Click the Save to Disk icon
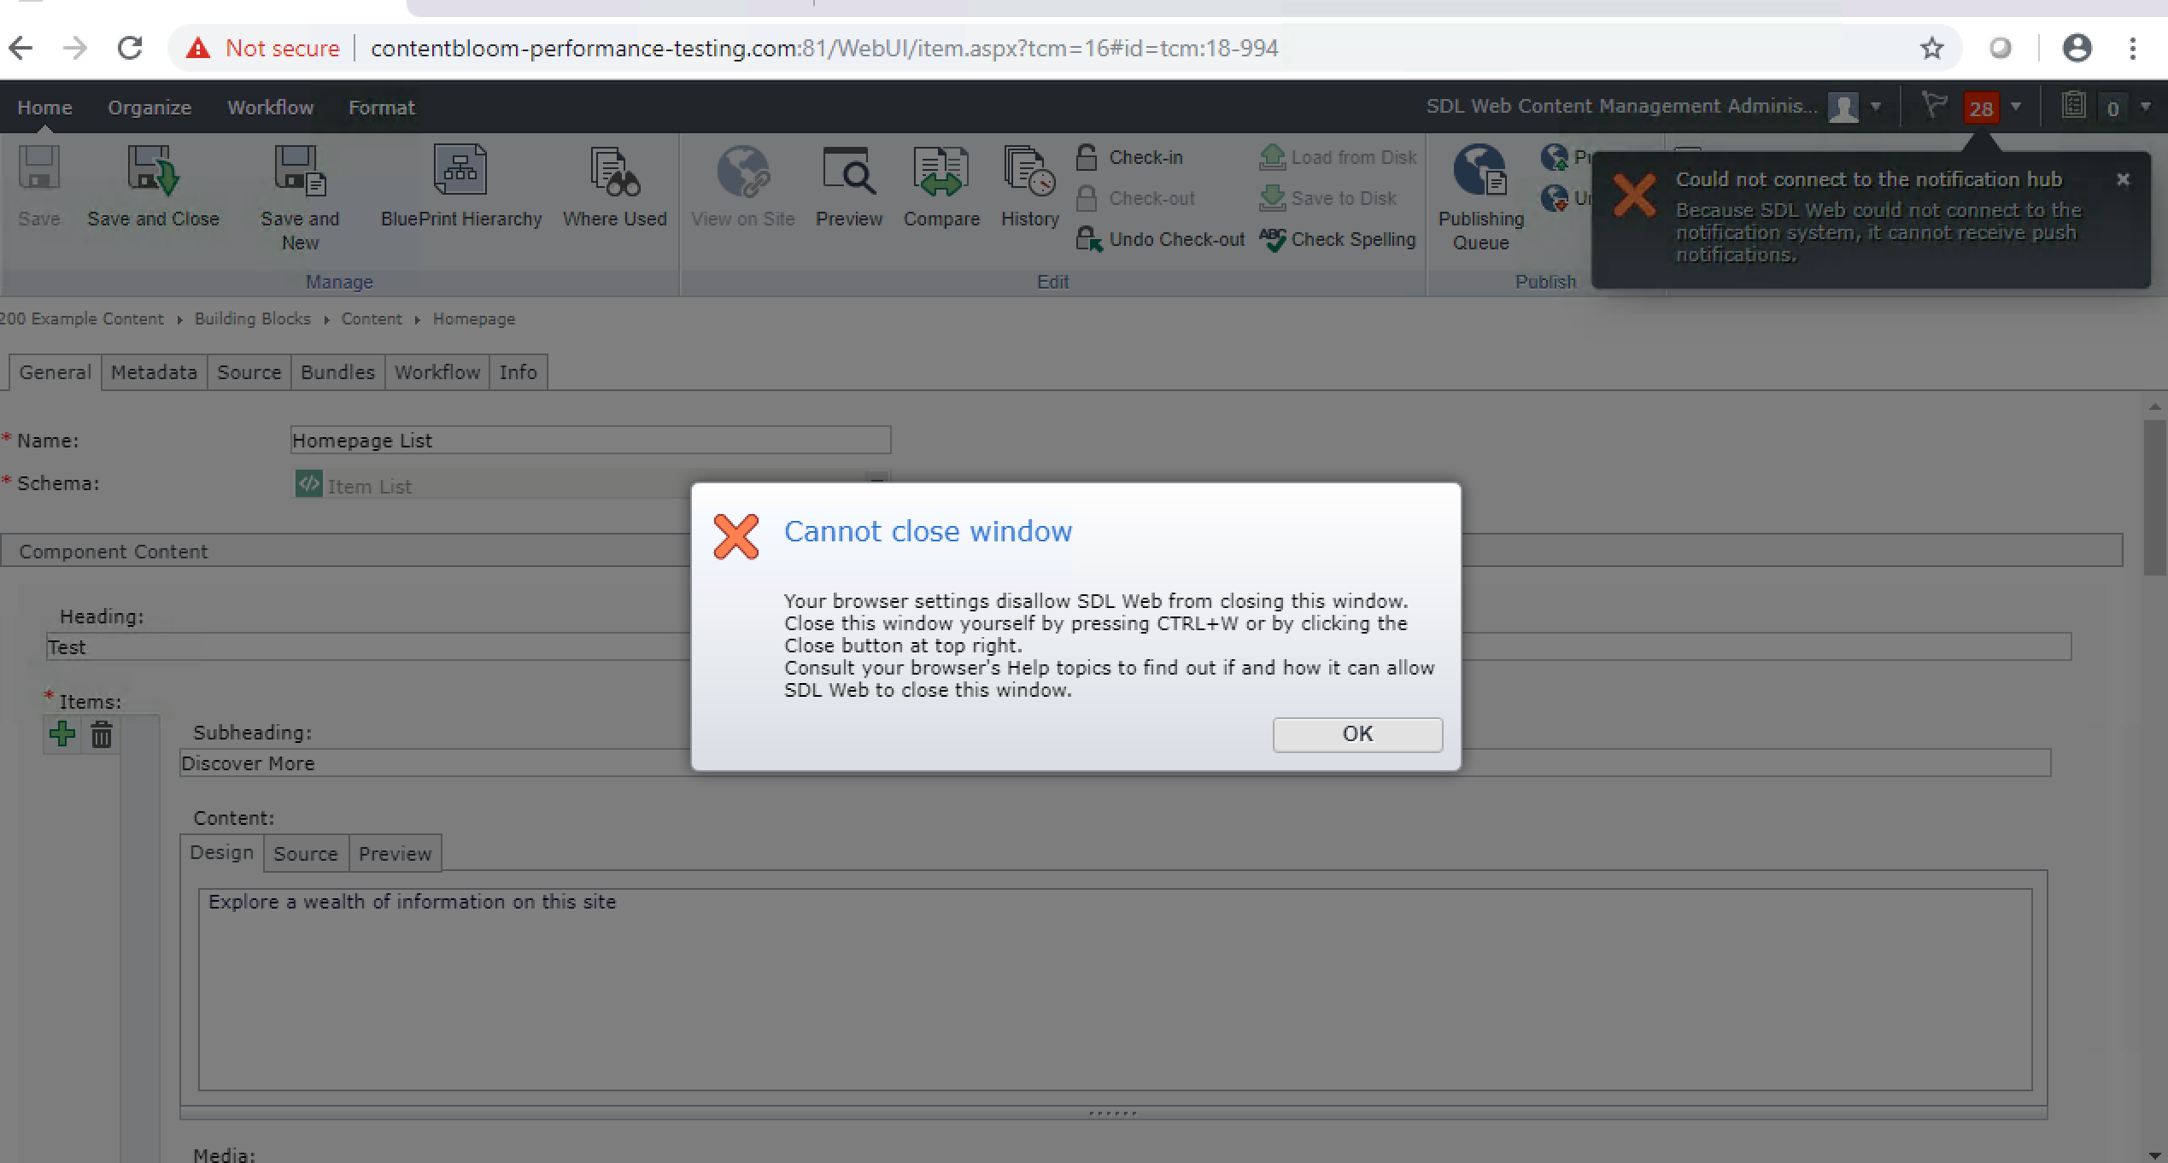The height and width of the screenshot is (1163, 2168). [x=1269, y=198]
